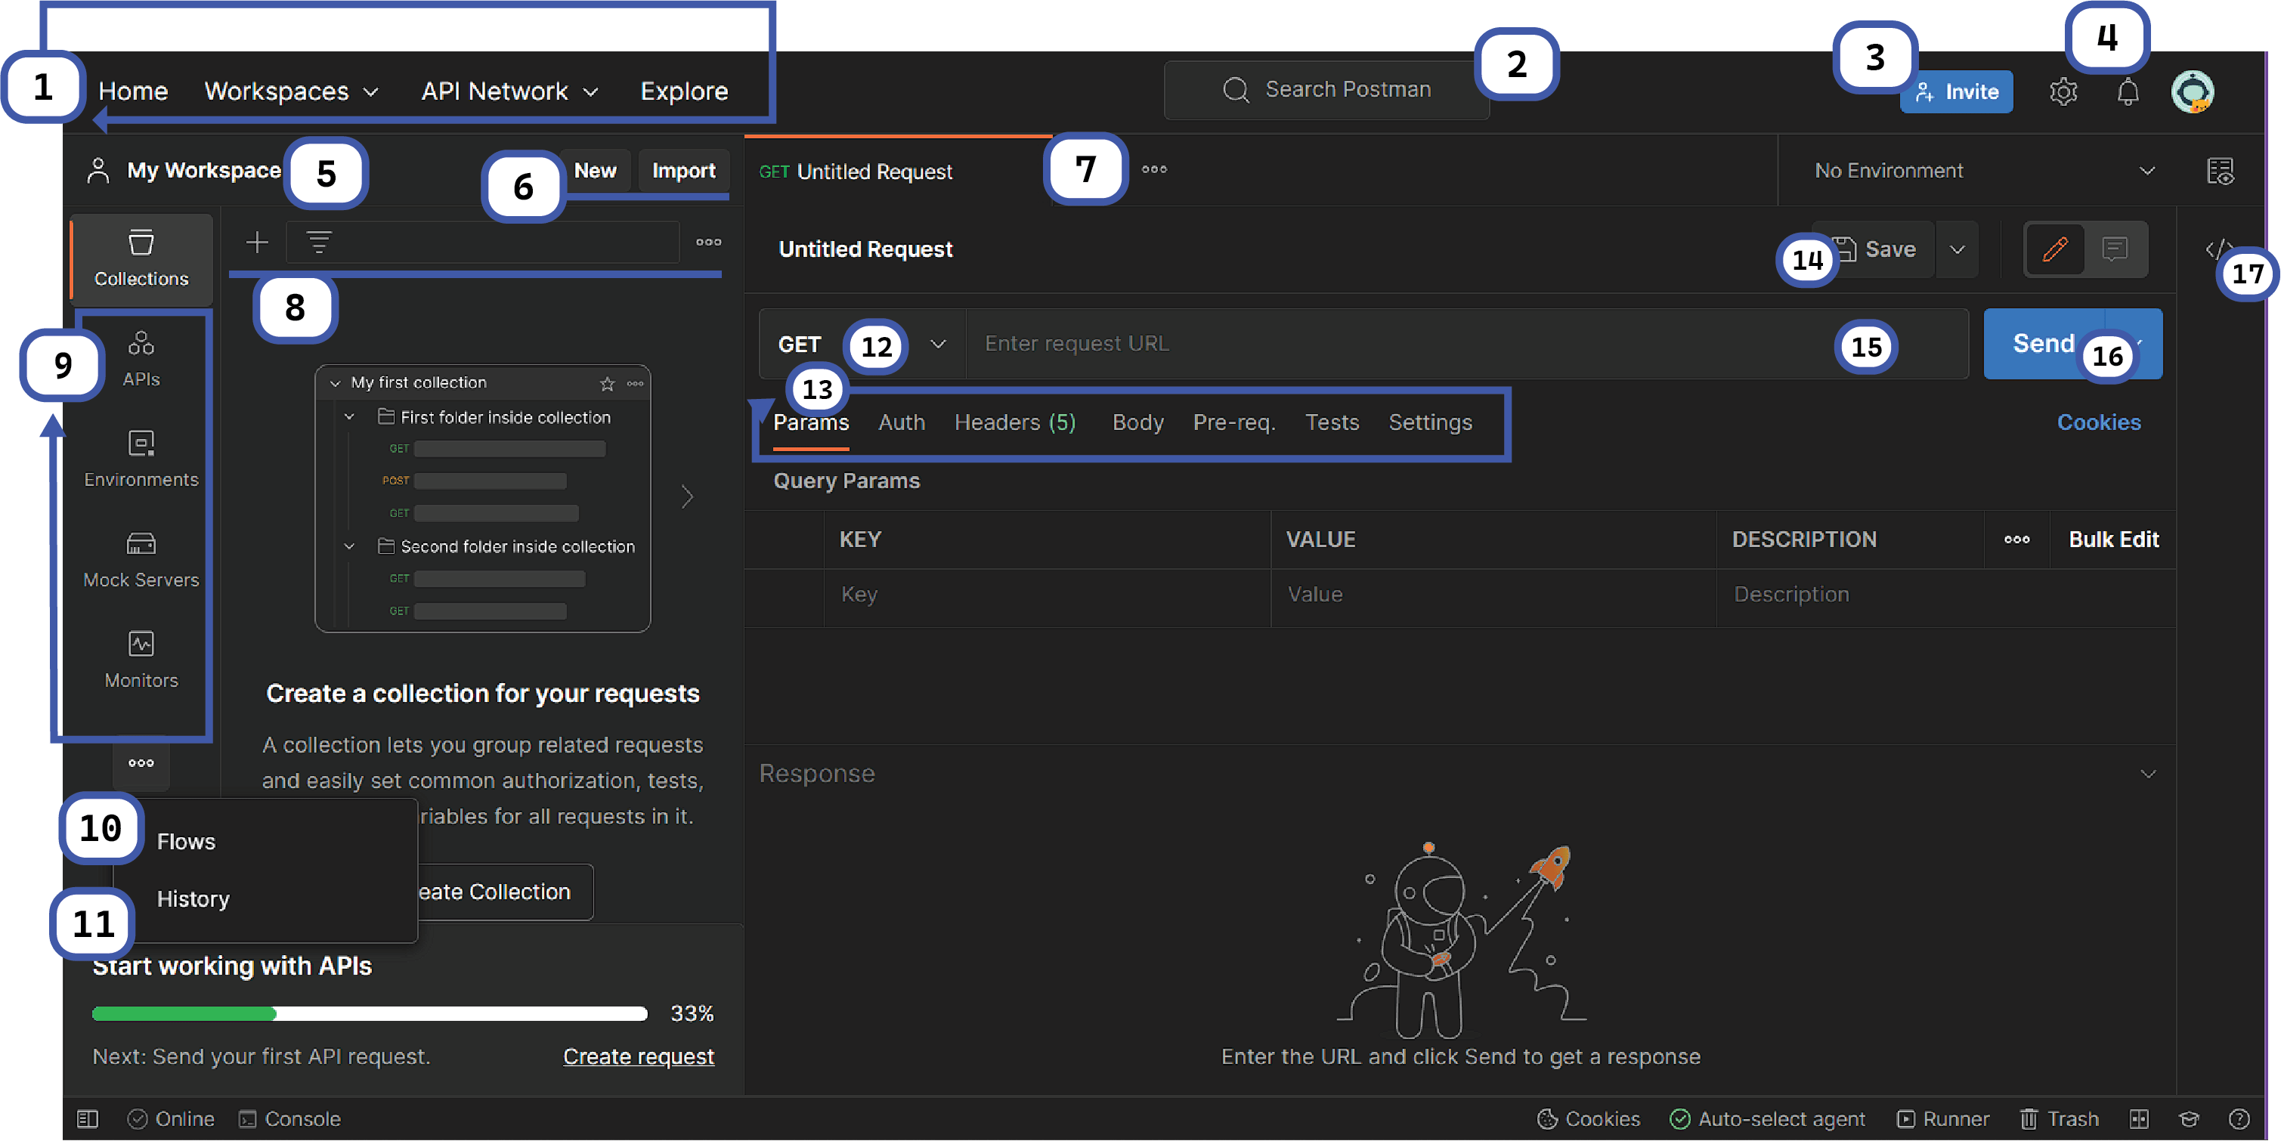Click the Save button
The width and height of the screenshot is (2281, 1141).
1875,249
